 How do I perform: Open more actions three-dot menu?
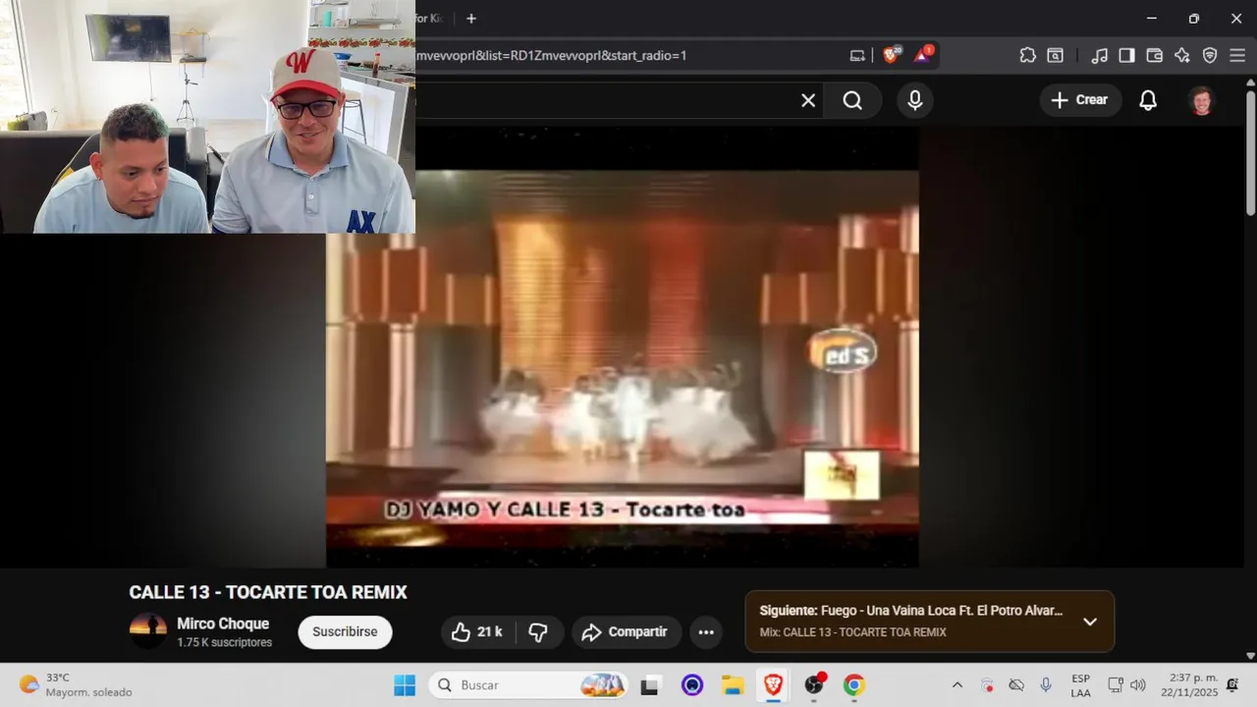point(706,631)
